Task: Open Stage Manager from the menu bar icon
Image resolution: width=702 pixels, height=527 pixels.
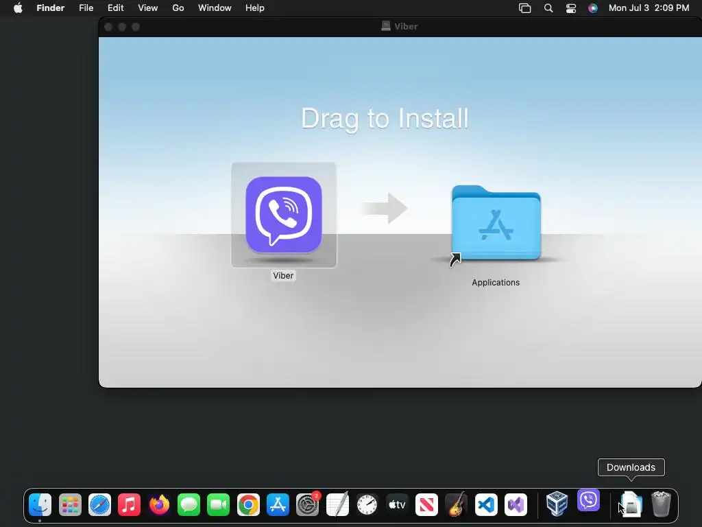Action: tap(524, 8)
